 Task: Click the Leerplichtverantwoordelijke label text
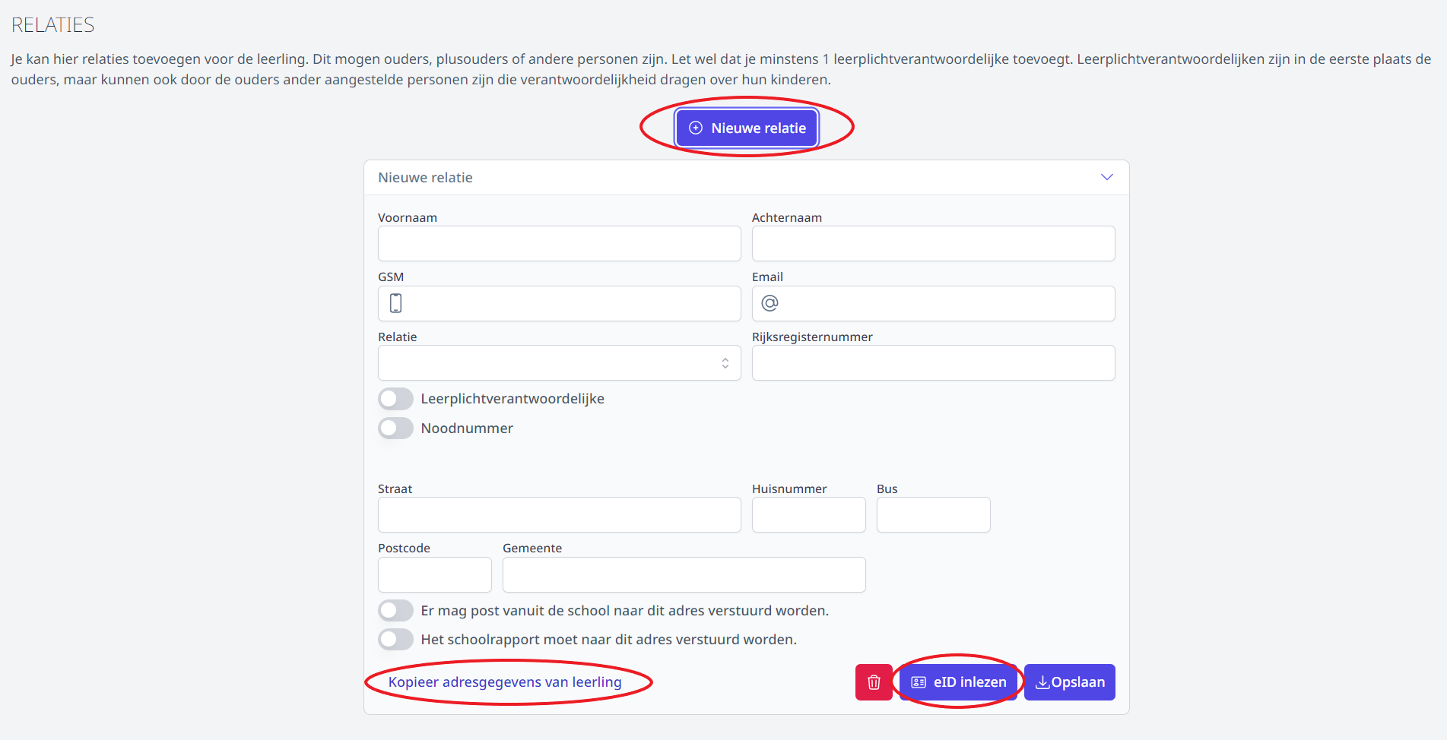click(x=512, y=399)
